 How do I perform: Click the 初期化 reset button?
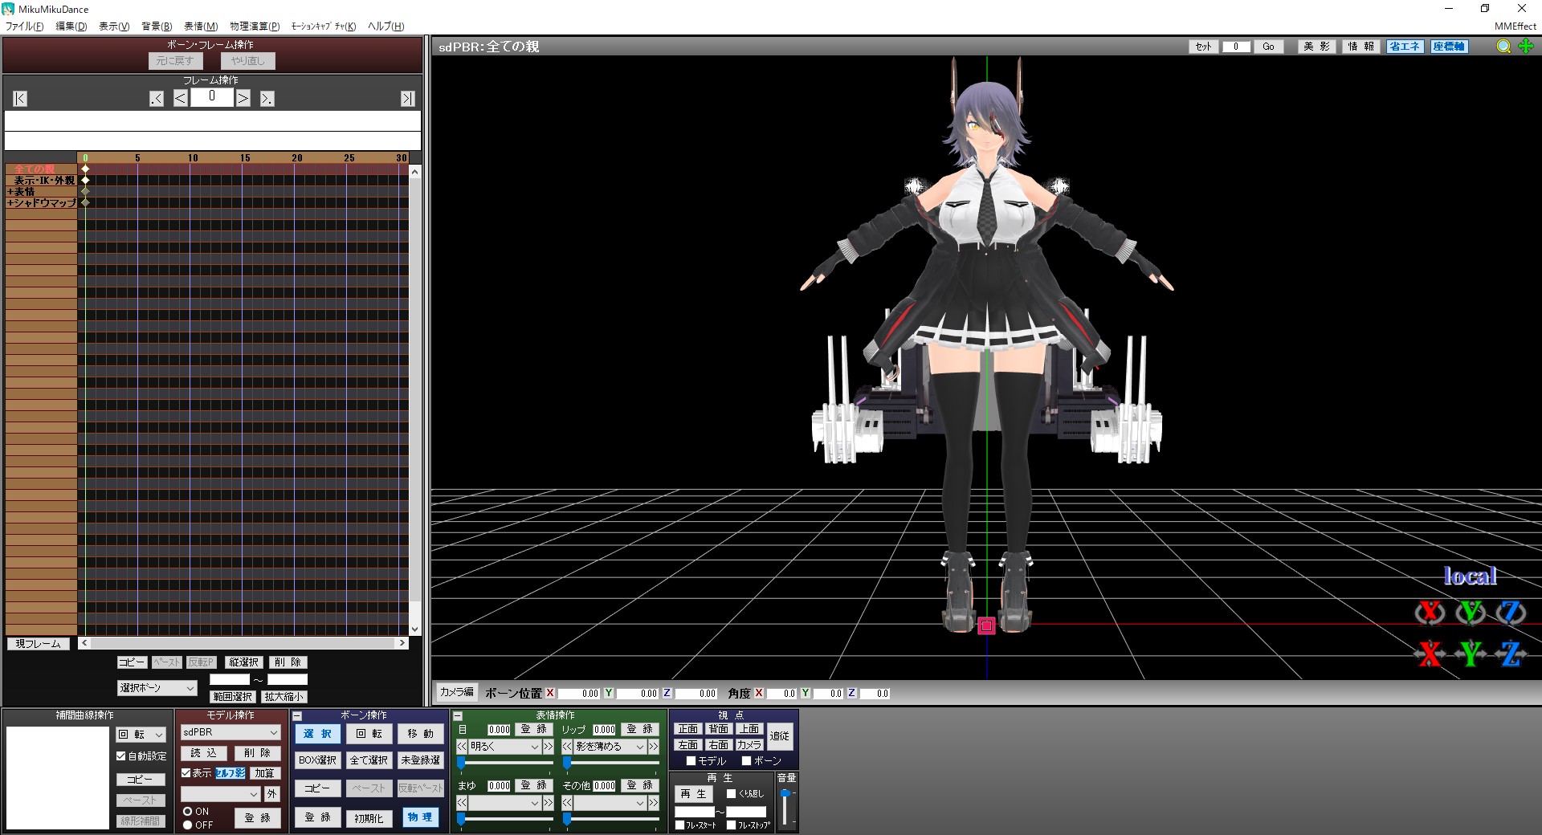(369, 818)
